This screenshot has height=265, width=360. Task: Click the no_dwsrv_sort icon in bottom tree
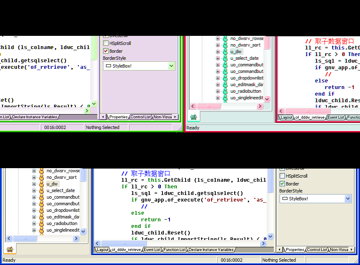[41, 177]
